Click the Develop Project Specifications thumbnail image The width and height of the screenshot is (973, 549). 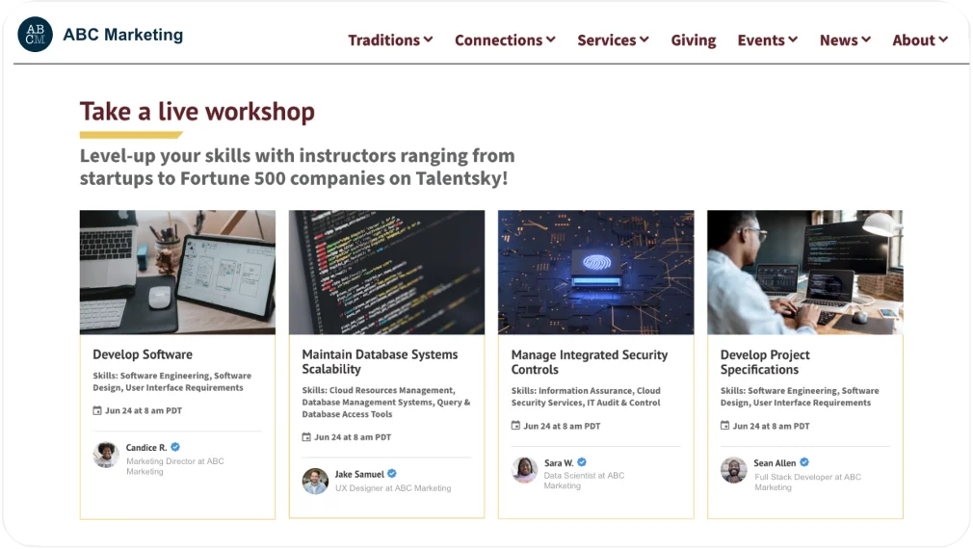(x=804, y=273)
